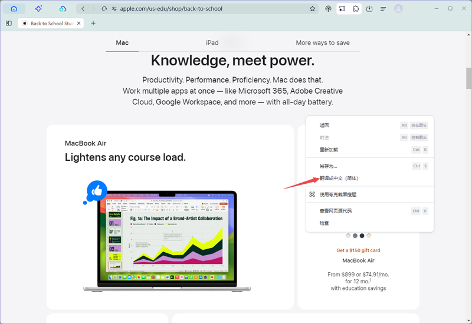Click Get a $150 gift card text
This screenshot has width=472, height=324.
point(358,250)
